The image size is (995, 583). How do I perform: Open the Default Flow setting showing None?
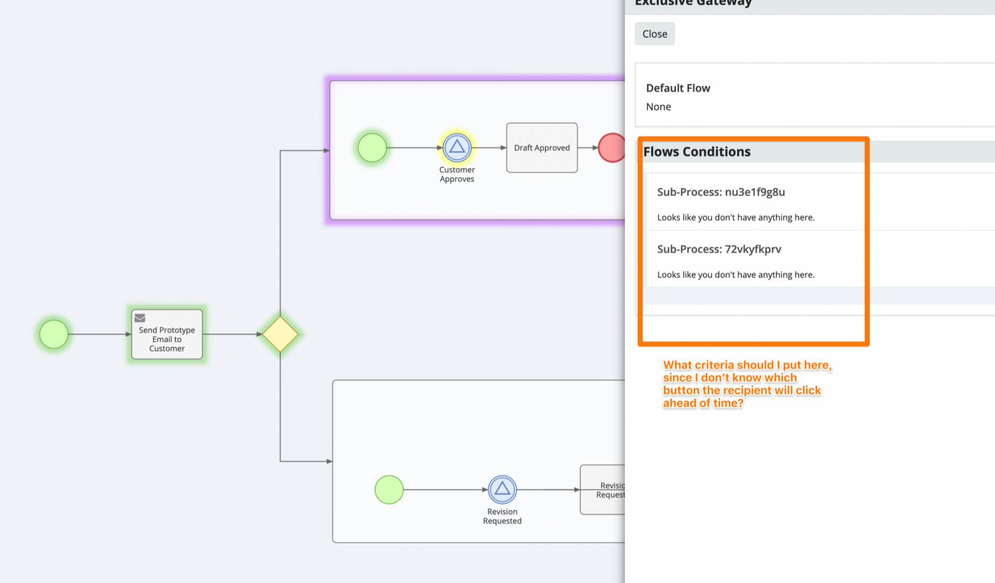pyautogui.click(x=658, y=107)
